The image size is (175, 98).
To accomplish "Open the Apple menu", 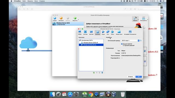I will point(11,1).
